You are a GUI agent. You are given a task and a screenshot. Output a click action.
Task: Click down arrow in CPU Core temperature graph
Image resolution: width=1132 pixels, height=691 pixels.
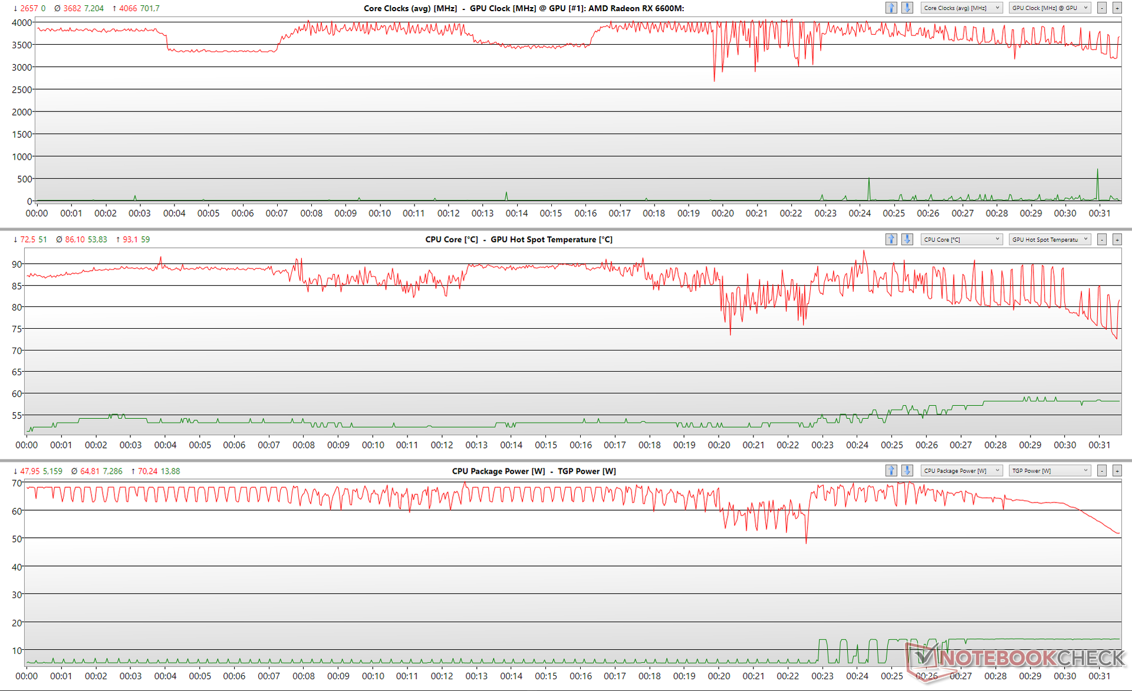(x=907, y=239)
